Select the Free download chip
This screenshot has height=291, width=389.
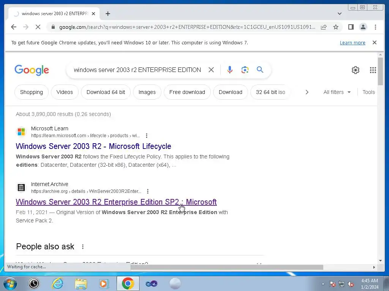187,92
